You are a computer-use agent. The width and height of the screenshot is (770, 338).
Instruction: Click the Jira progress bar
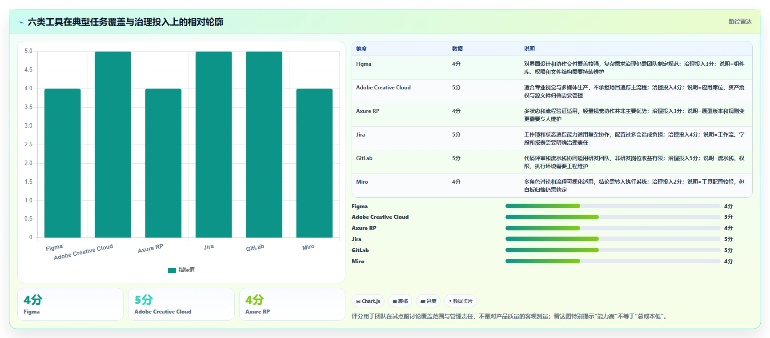tap(613, 239)
